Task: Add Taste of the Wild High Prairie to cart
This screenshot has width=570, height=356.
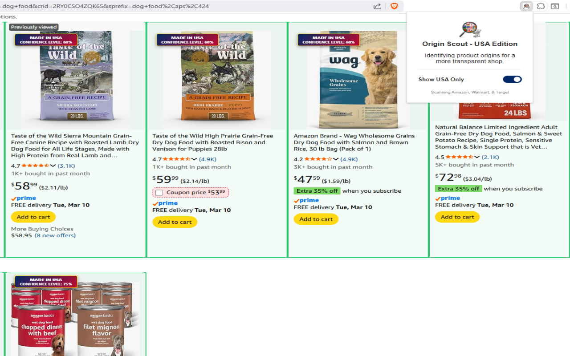Action: coord(175,222)
